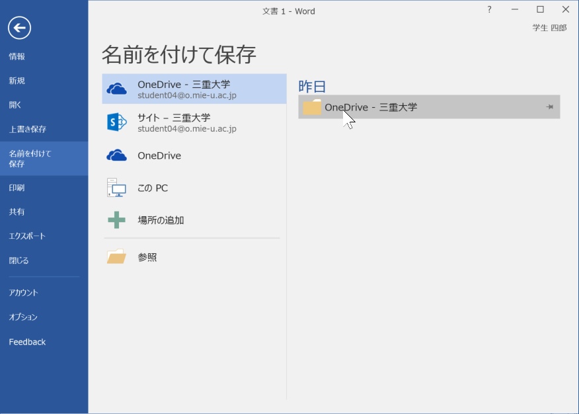Click the personal OneDrive cloud icon
The height and width of the screenshot is (414, 579).
(117, 155)
